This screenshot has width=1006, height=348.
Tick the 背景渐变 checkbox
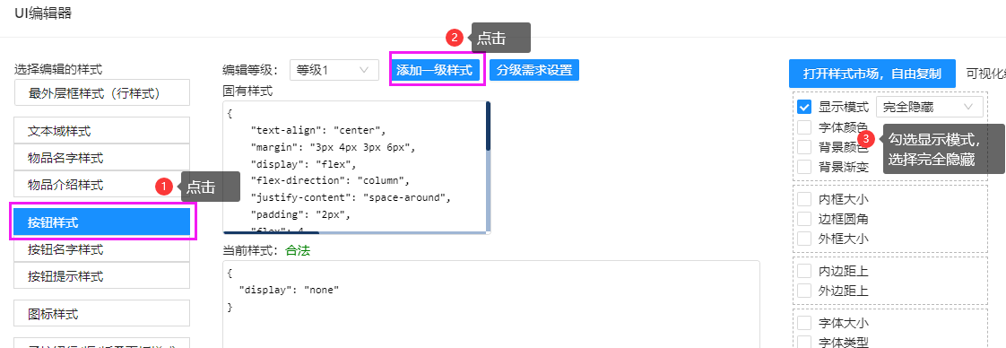pos(804,166)
